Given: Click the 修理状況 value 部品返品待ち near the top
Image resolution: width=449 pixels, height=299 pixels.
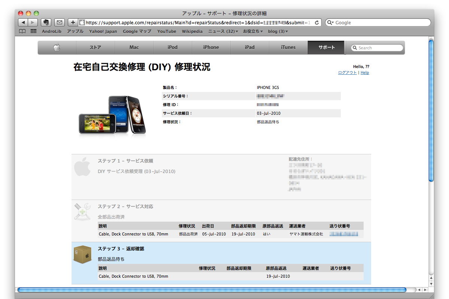Looking at the screenshot, I should tap(268, 122).
